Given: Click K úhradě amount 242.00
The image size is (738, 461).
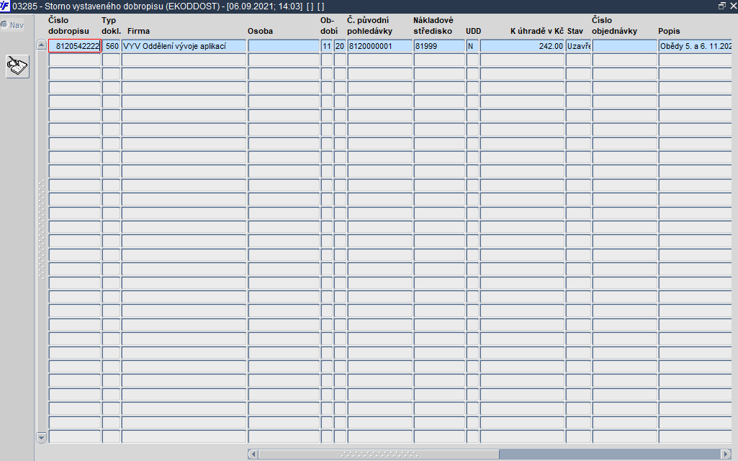Looking at the screenshot, I should (523, 46).
